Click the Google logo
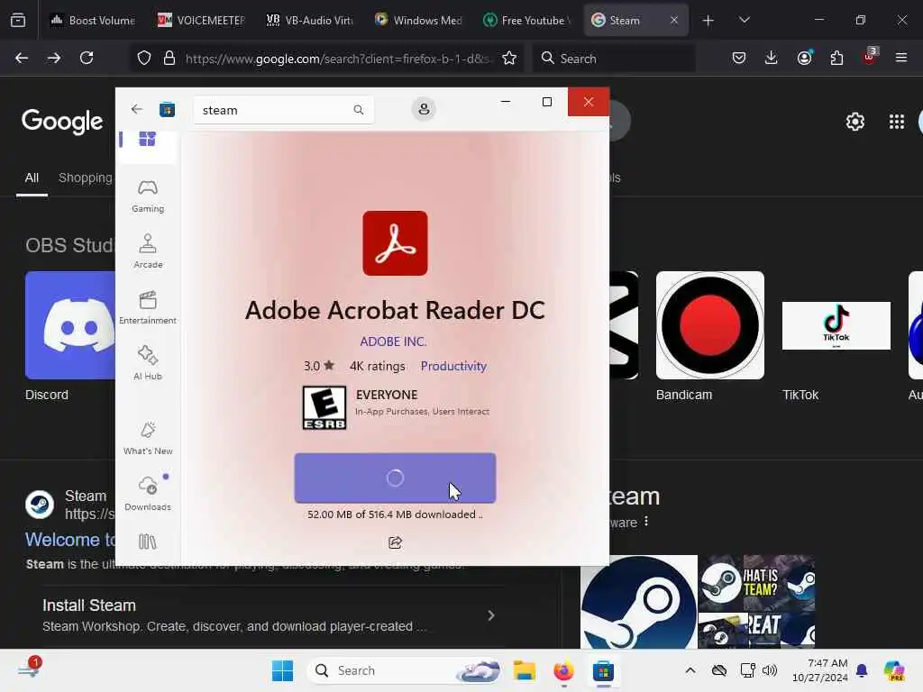The width and height of the screenshot is (923, 692). (62, 122)
